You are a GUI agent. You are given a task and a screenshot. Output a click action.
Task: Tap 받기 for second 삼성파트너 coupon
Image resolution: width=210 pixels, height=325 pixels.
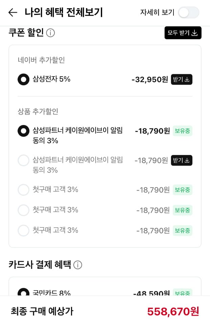click(182, 160)
